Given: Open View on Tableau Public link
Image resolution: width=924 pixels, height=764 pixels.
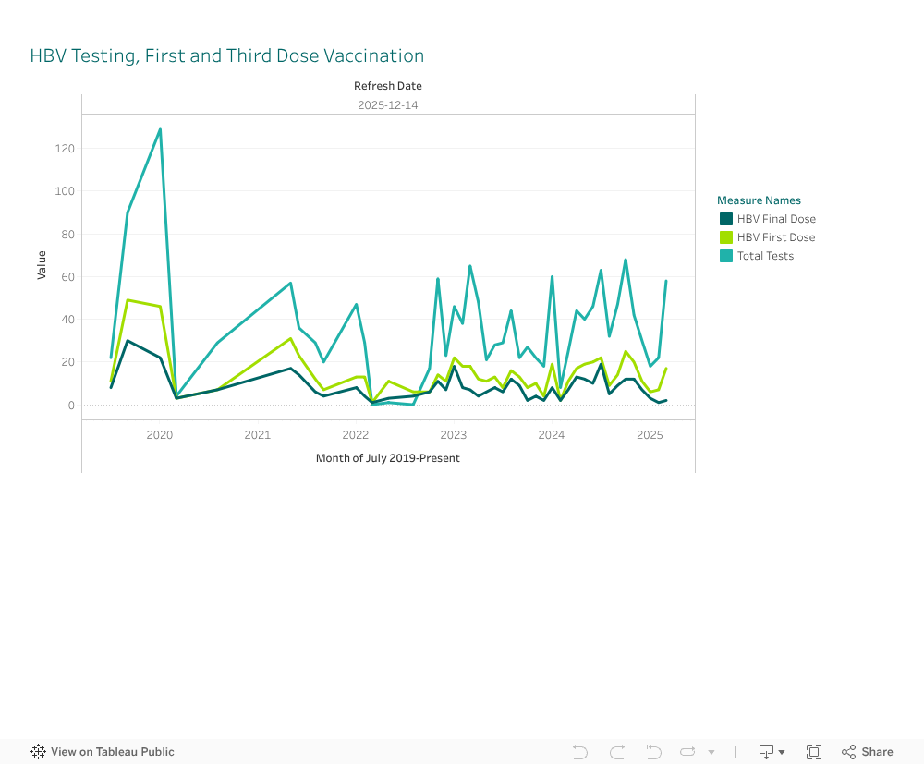Looking at the screenshot, I should [112, 752].
